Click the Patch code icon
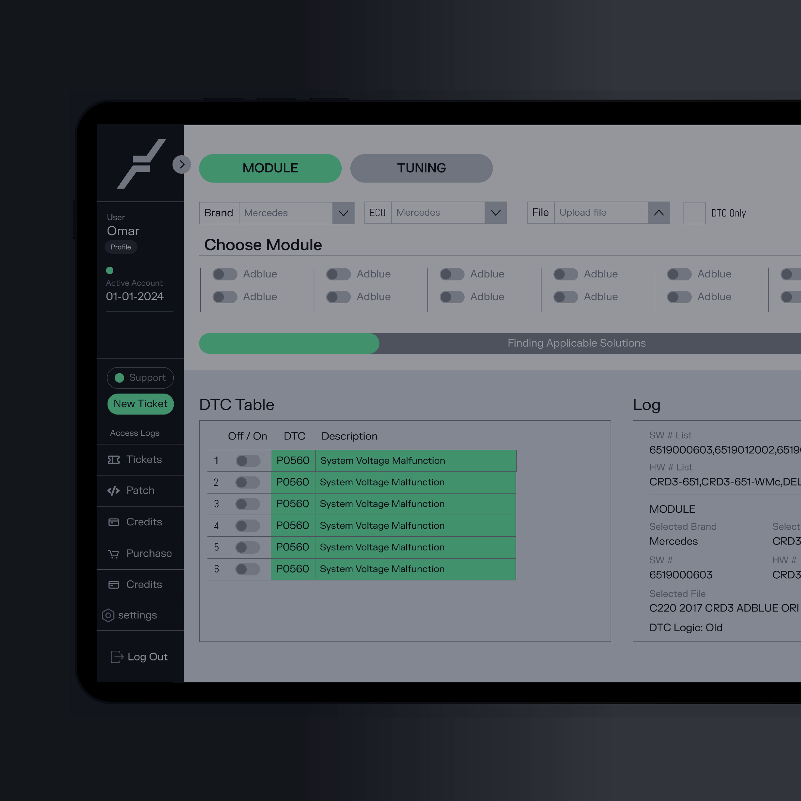Screen dimensions: 801x801 pyautogui.click(x=113, y=491)
